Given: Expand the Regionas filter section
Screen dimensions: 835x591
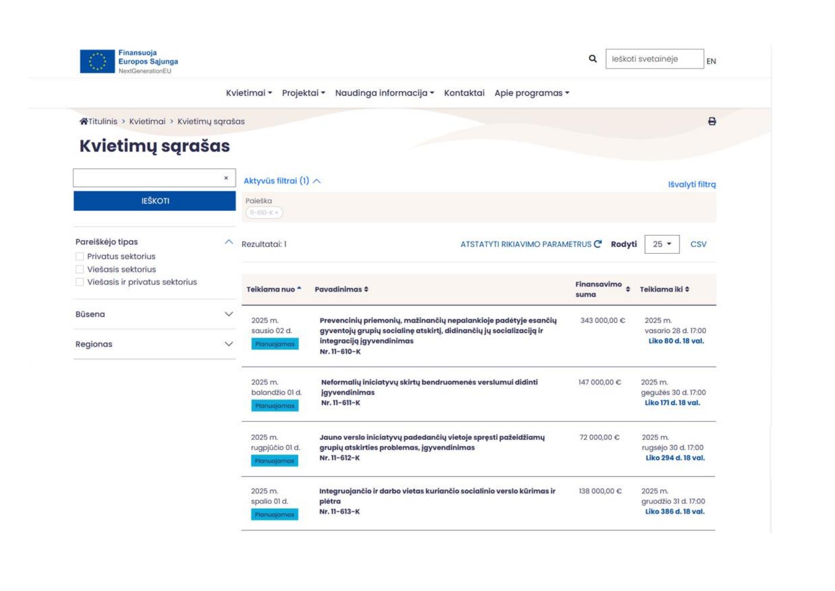Looking at the screenshot, I should point(229,344).
